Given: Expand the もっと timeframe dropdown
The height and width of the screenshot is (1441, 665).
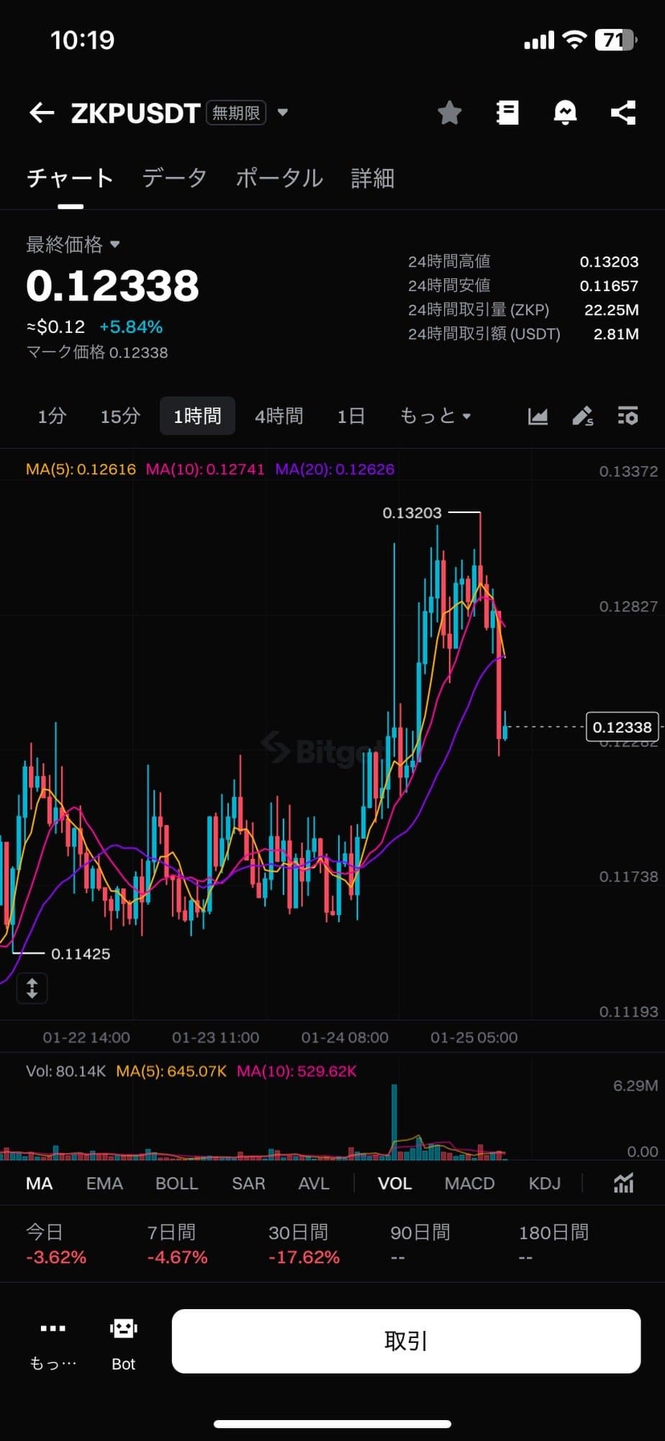Looking at the screenshot, I should pyautogui.click(x=435, y=416).
